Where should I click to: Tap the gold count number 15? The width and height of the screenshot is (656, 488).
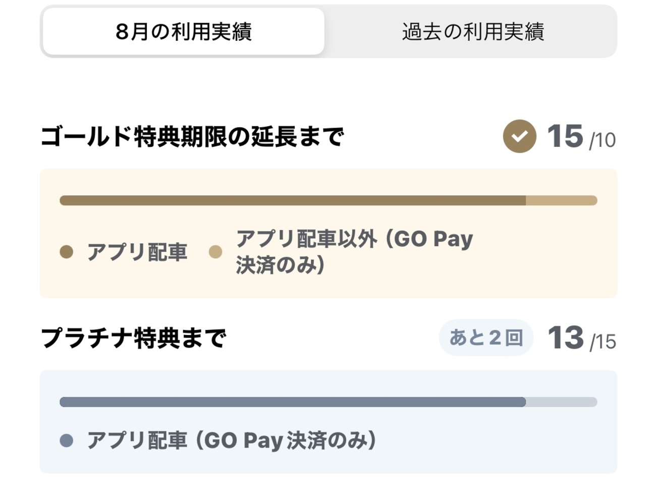tap(565, 136)
